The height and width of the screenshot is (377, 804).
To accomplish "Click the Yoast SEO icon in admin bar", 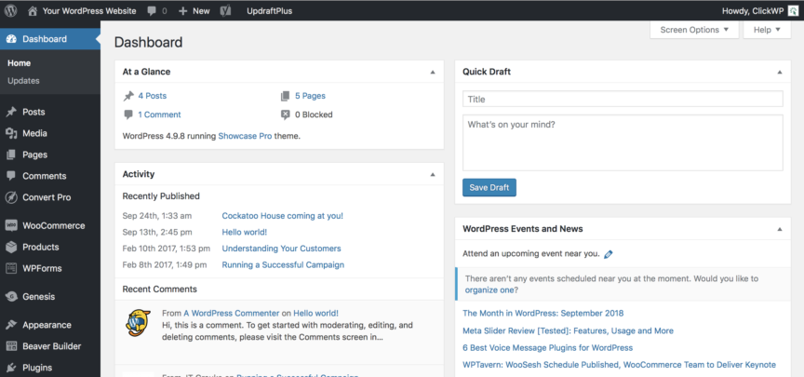I will click(x=226, y=10).
